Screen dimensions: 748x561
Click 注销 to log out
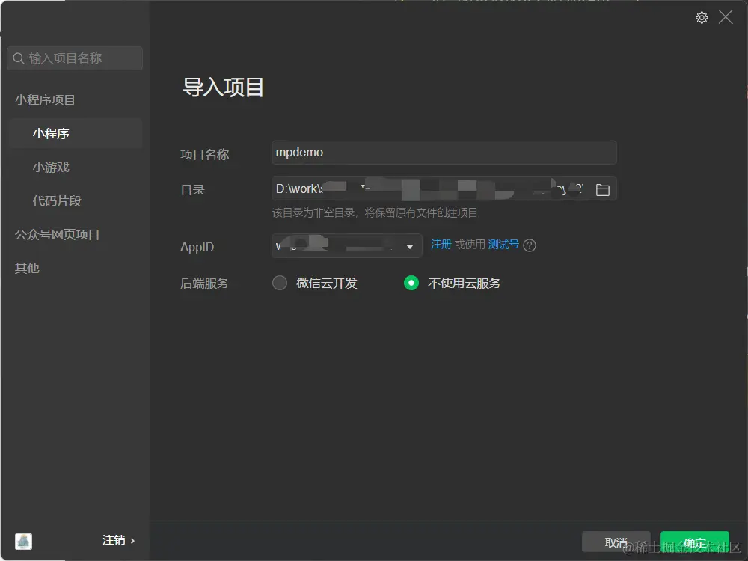point(118,540)
